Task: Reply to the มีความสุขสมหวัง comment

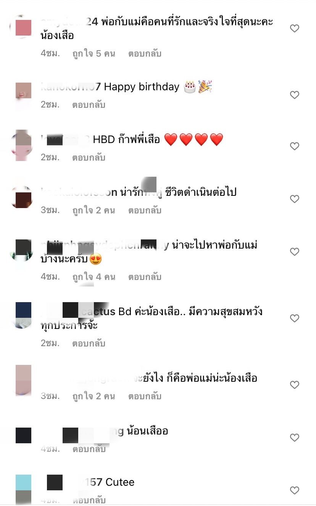Action: click(89, 343)
